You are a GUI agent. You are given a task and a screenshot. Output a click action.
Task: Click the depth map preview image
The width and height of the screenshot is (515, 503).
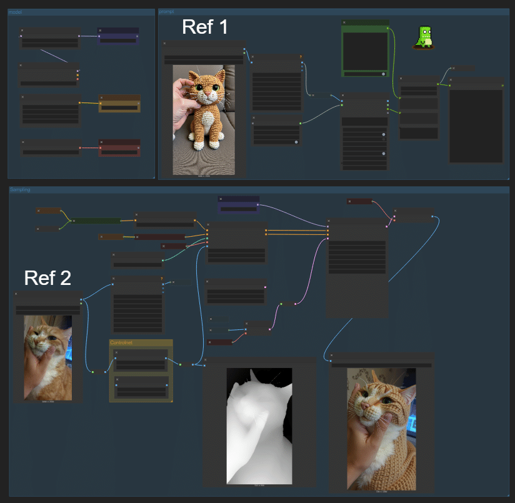pyautogui.click(x=259, y=426)
